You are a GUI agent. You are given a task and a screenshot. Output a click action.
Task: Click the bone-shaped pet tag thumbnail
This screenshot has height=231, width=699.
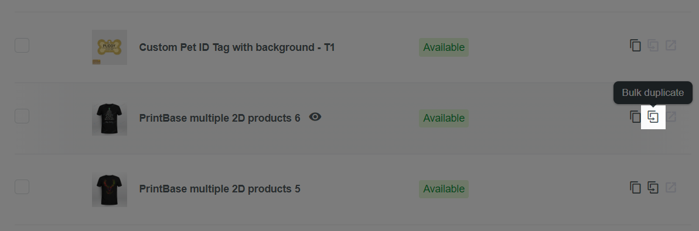pyautogui.click(x=110, y=47)
